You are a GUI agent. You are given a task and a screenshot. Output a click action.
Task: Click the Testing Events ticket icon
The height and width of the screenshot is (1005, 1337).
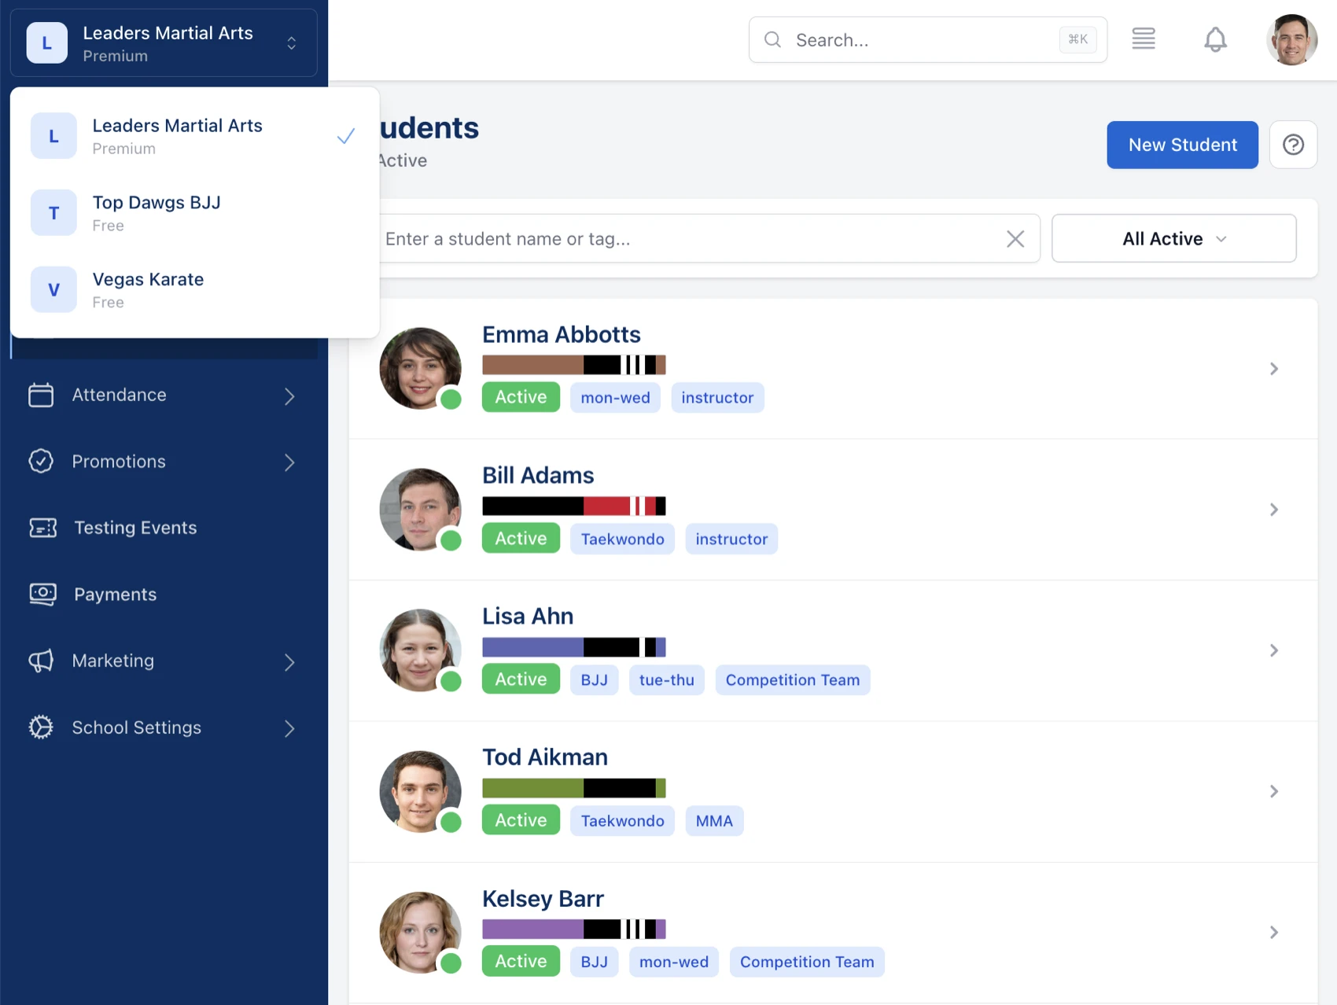(42, 528)
